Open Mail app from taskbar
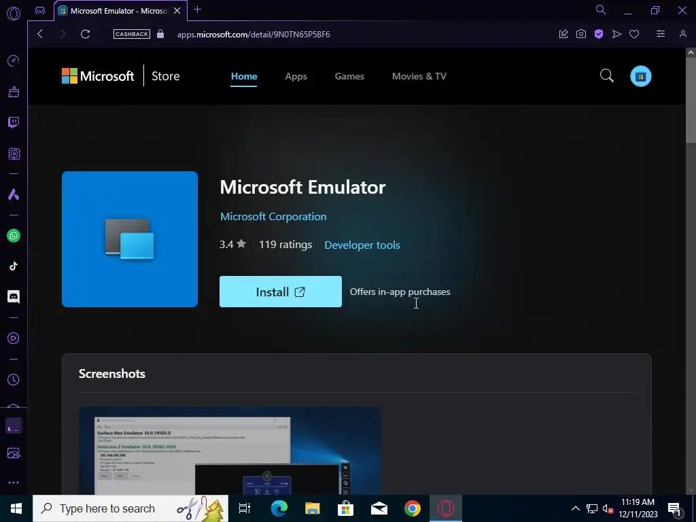Image resolution: width=696 pixels, height=522 pixels. (x=379, y=508)
